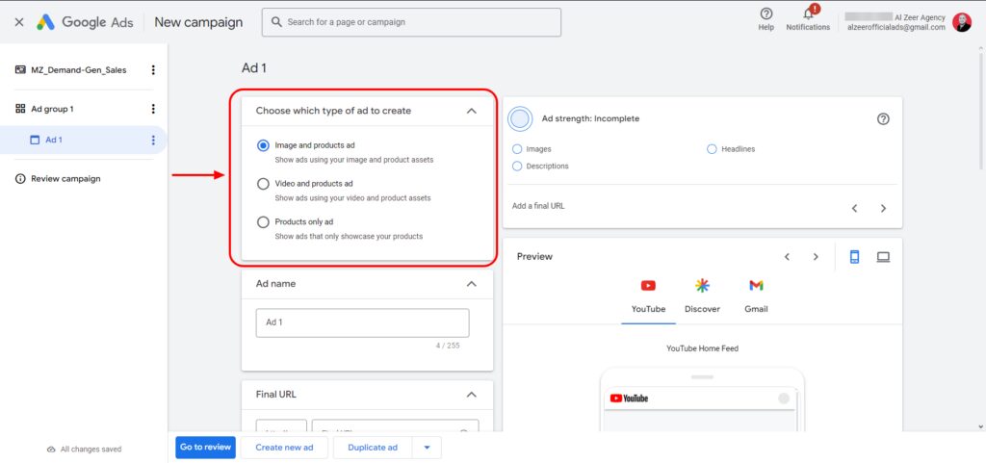Select MZ_Demand-Gen_Sales in the sidebar
Screen dimensions: 986x463
tap(79, 70)
